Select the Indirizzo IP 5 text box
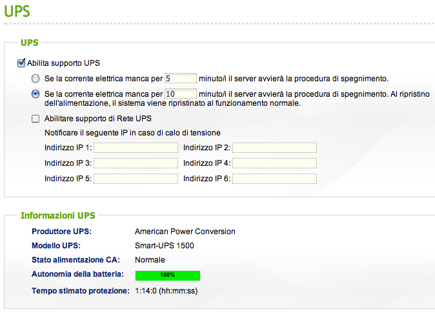The image size is (435, 318). coord(136,179)
